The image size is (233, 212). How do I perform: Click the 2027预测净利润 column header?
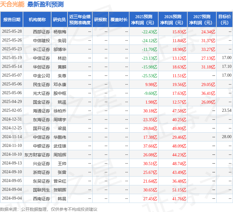coord(202,20)
